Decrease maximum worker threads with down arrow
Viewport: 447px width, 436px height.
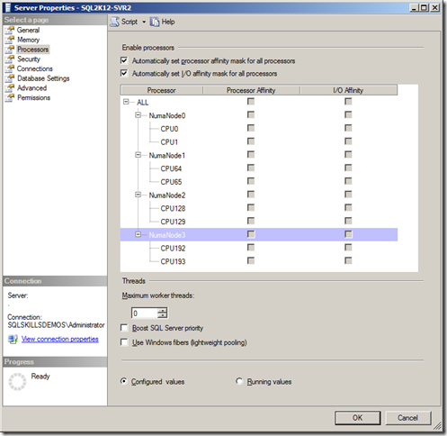click(163, 315)
